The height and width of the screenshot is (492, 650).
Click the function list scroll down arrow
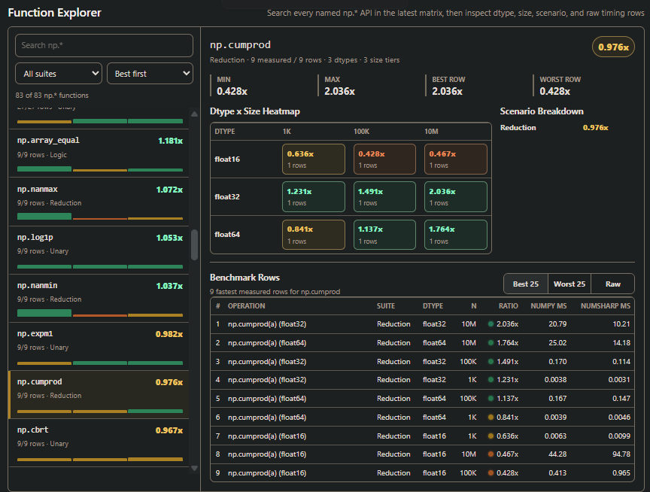point(194,469)
